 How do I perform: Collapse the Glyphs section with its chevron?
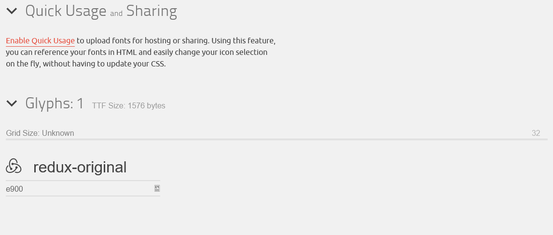click(x=12, y=104)
